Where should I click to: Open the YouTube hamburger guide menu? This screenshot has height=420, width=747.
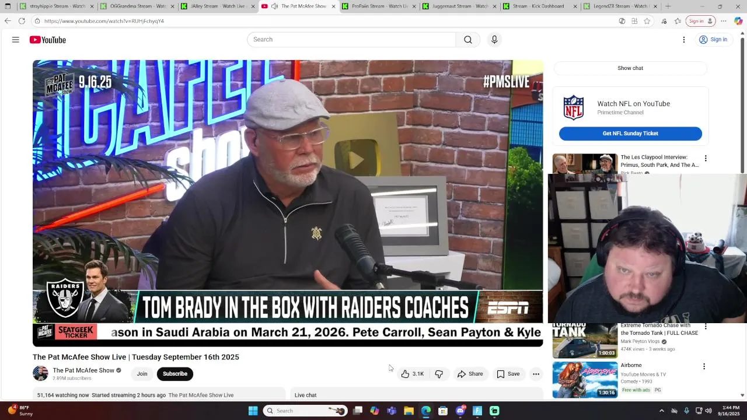16,40
